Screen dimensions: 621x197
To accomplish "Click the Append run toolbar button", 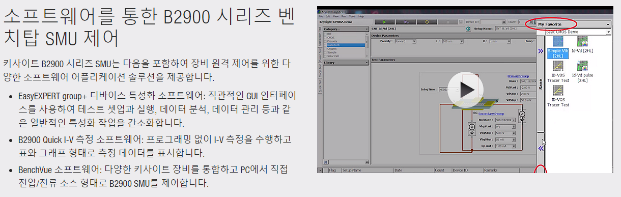I will click(406, 22).
